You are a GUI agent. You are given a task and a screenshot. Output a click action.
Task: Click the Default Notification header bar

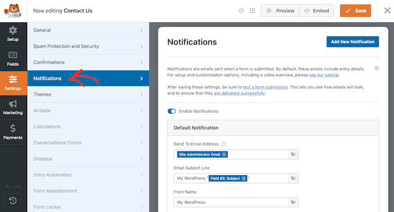click(x=273, y=128)
